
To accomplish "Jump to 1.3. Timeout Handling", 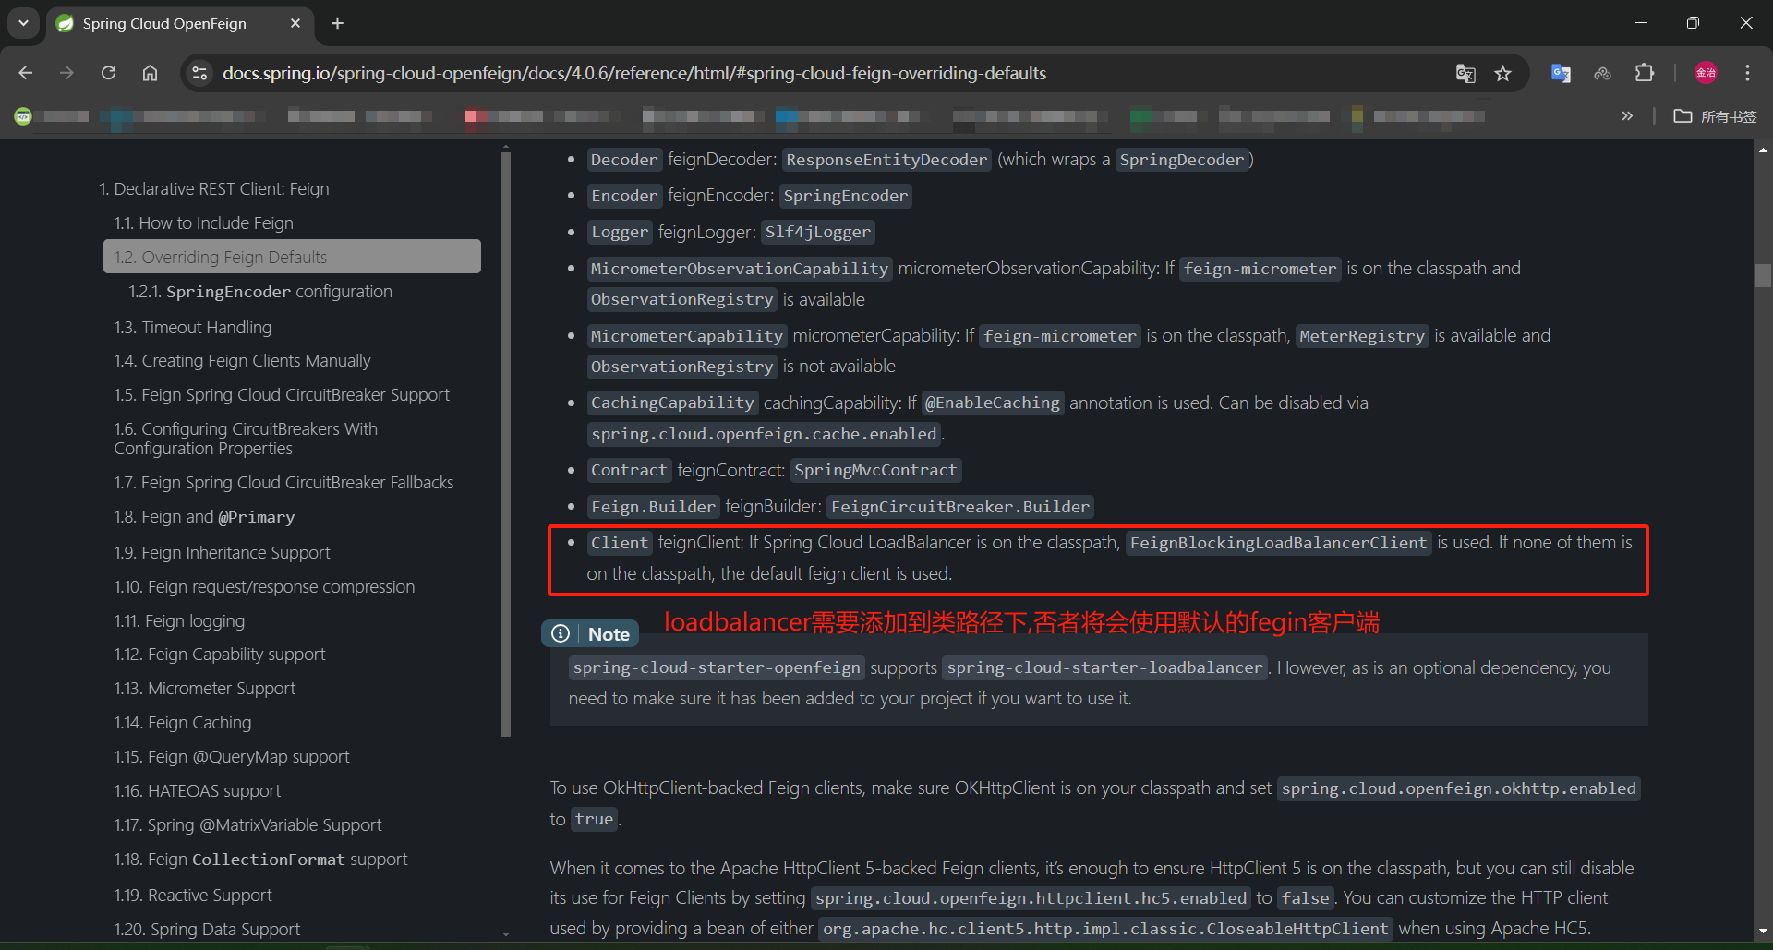I will (193, 327).
